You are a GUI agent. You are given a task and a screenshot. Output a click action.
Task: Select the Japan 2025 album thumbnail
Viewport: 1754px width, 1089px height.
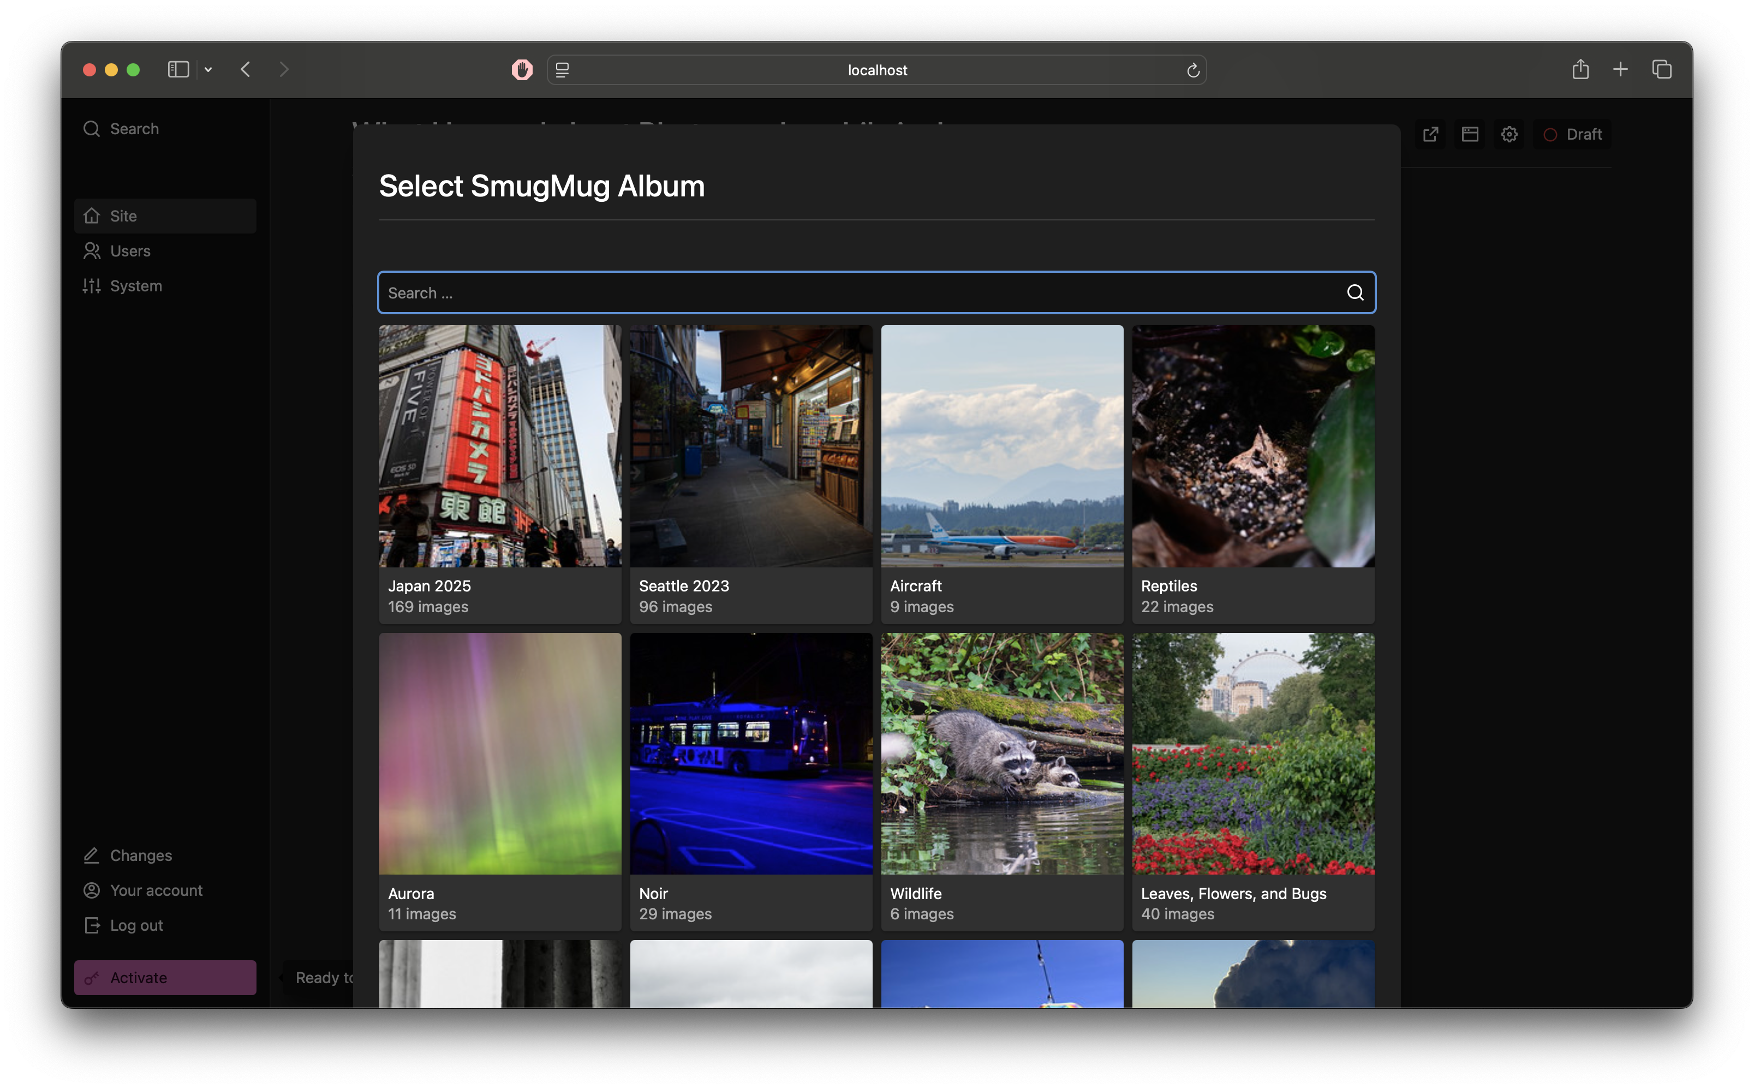(x=500, y=446)
